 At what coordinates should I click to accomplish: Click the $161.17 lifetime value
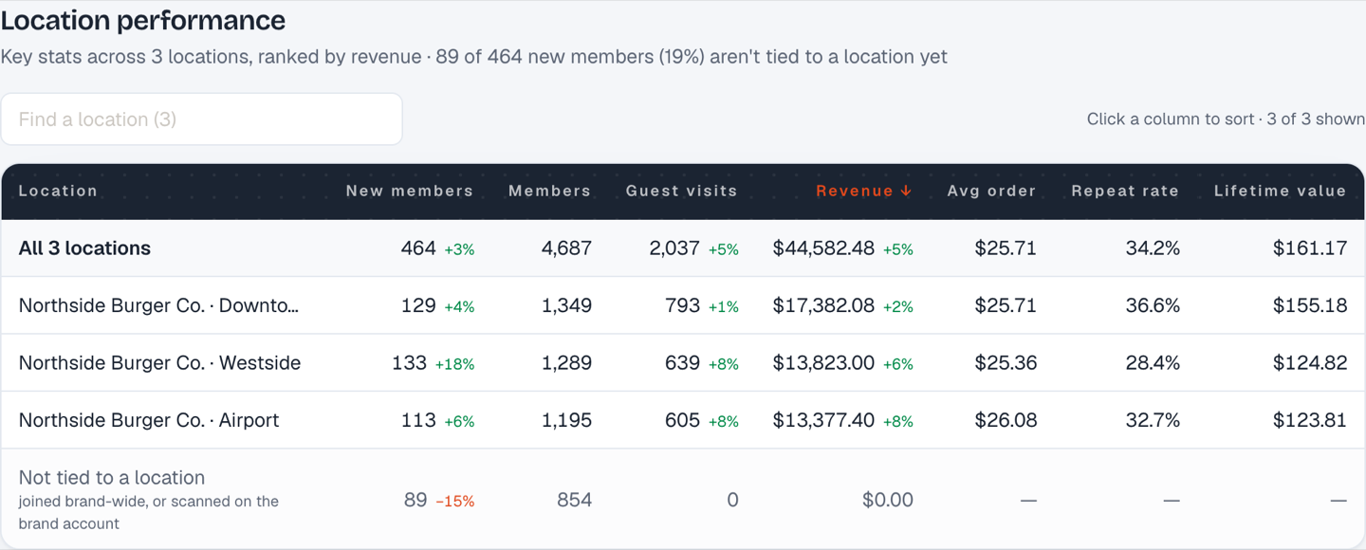pos(1310,248)
